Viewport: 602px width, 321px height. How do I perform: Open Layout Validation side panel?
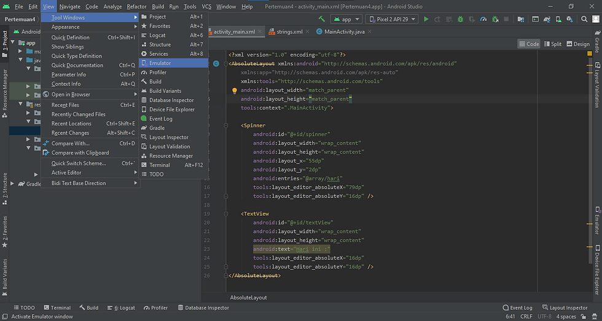pos(597,85)
